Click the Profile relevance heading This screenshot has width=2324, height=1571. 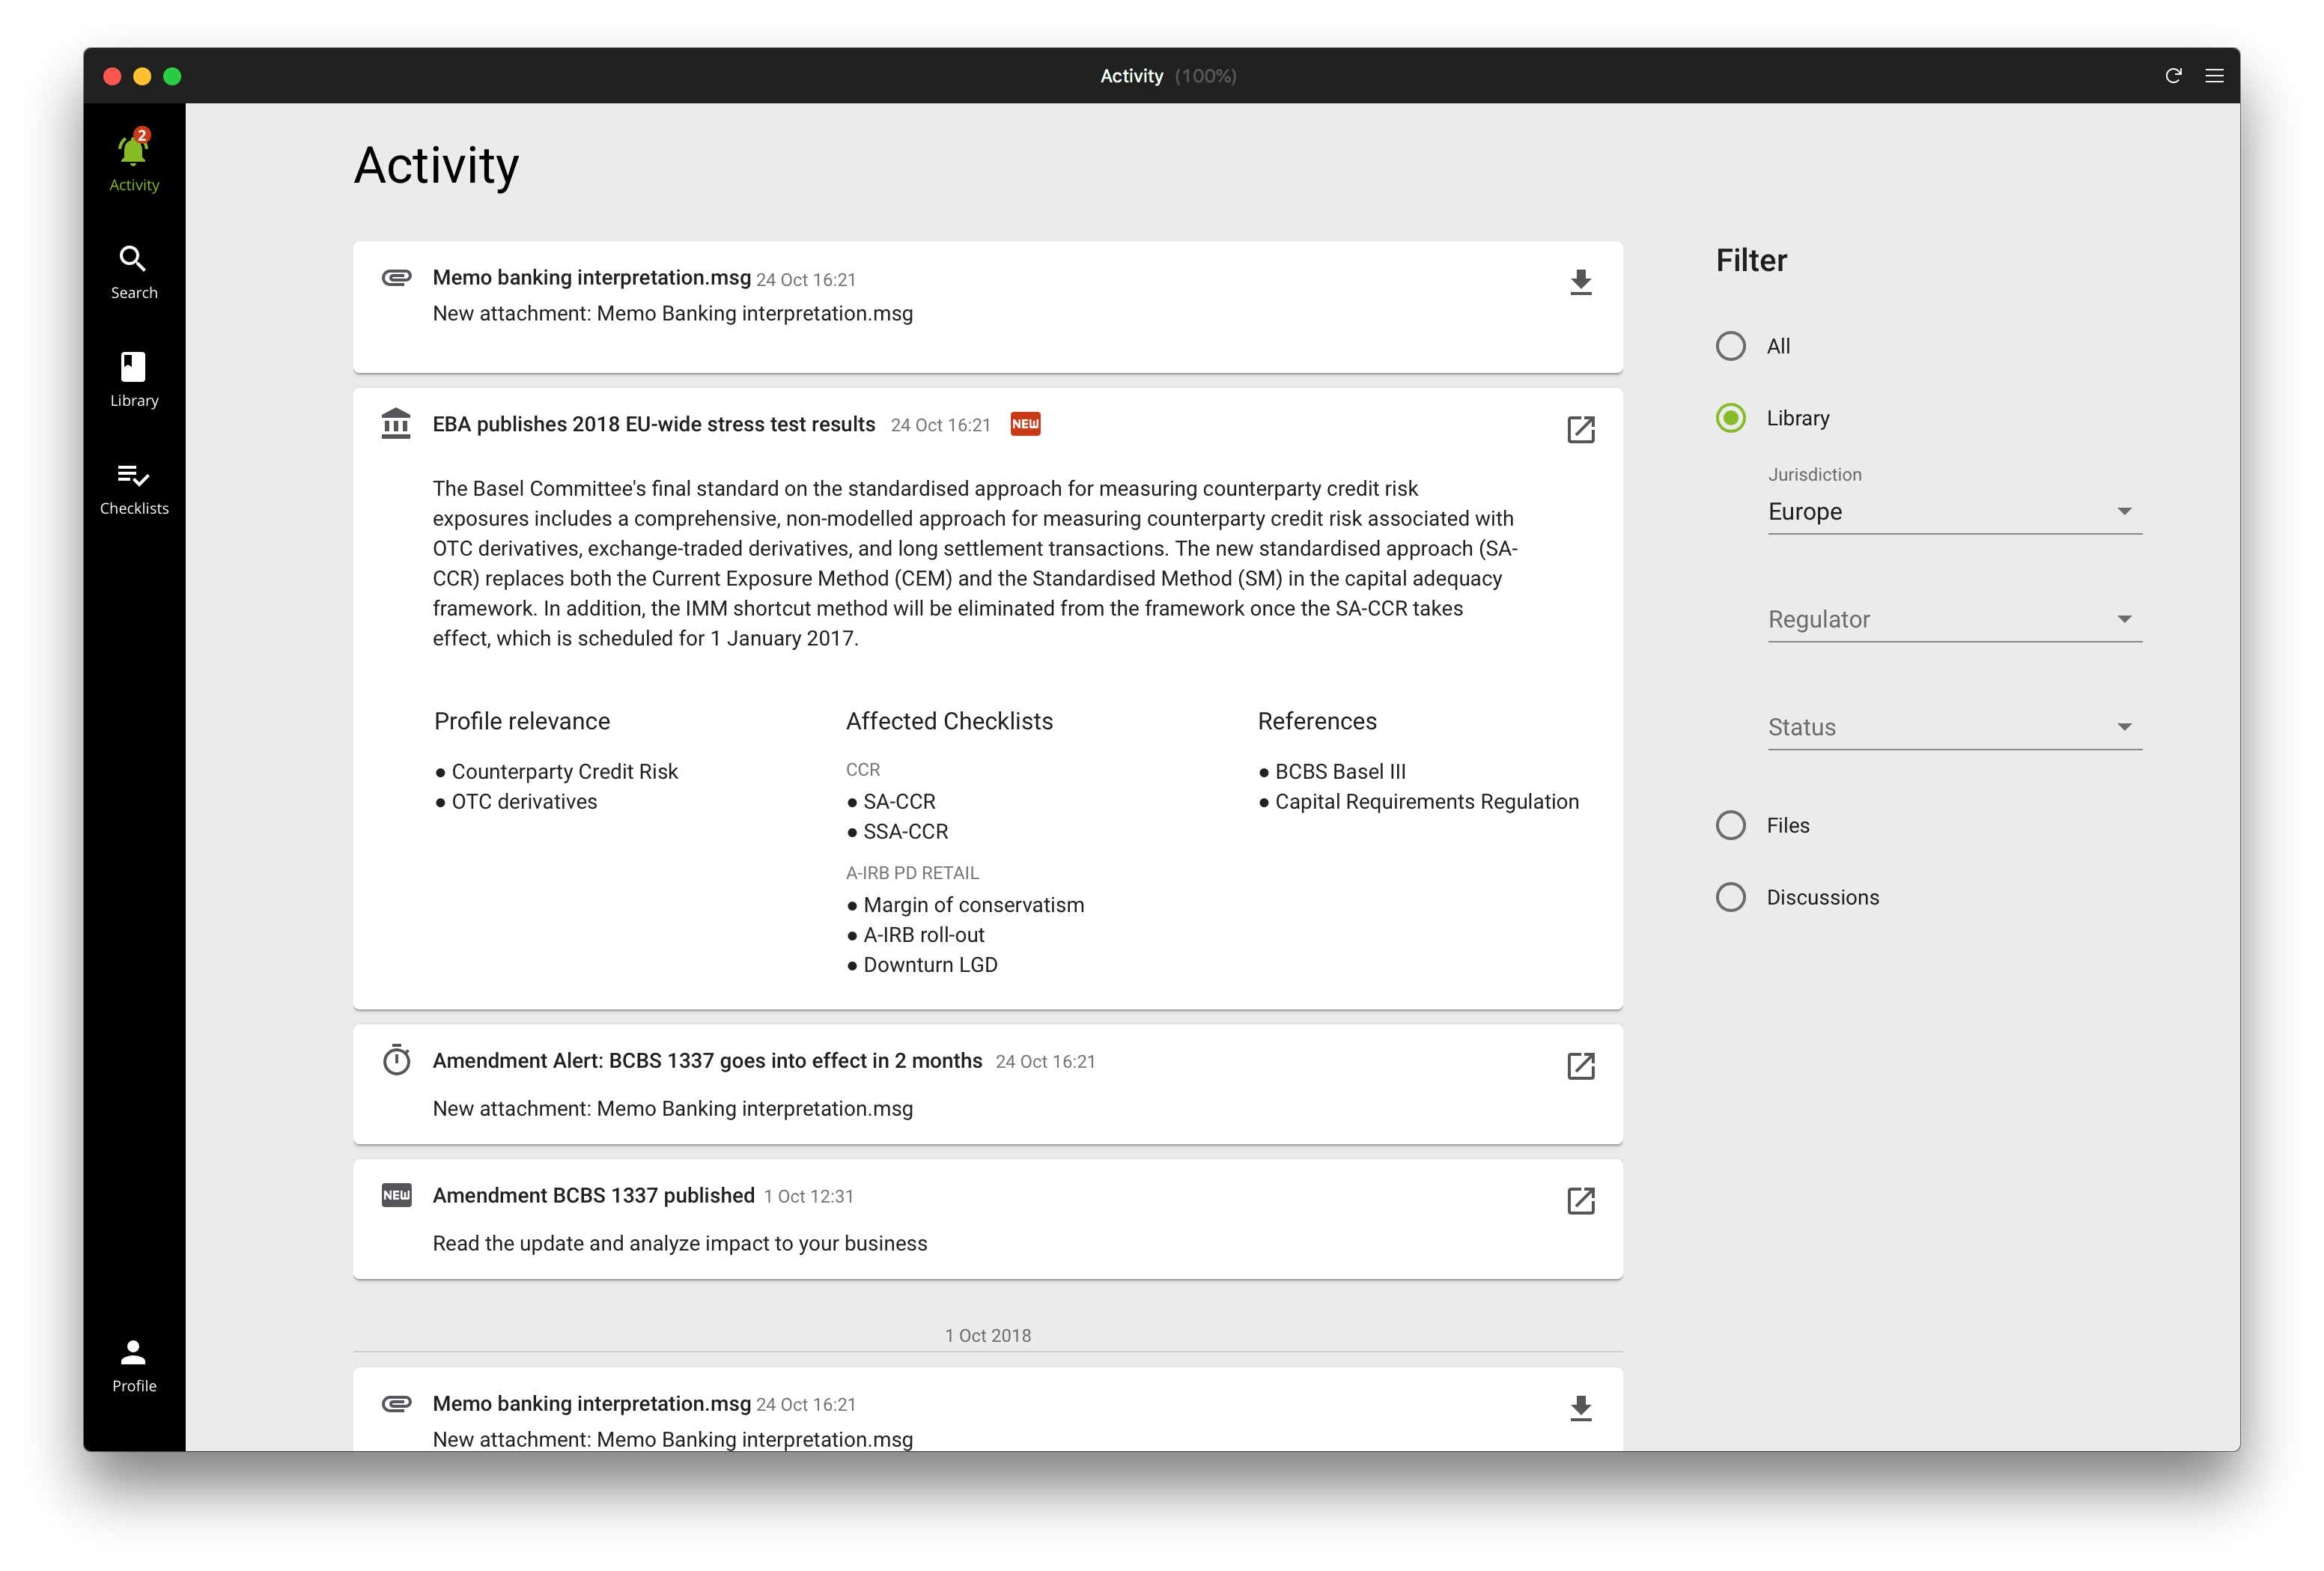522,722
